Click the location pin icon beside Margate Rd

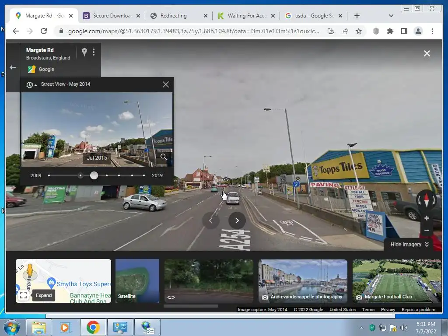tap(84, 52)
